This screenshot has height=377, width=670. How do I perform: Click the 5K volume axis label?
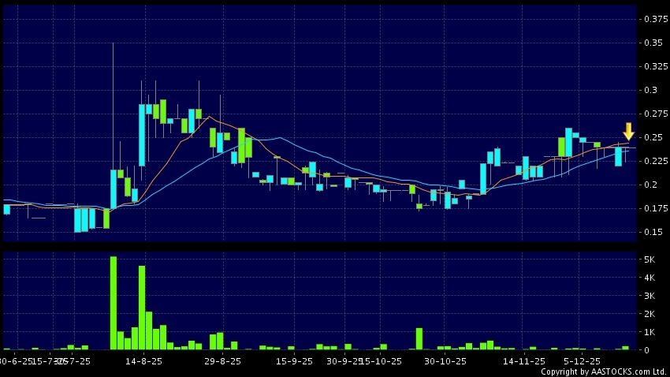tap(650, 259)
